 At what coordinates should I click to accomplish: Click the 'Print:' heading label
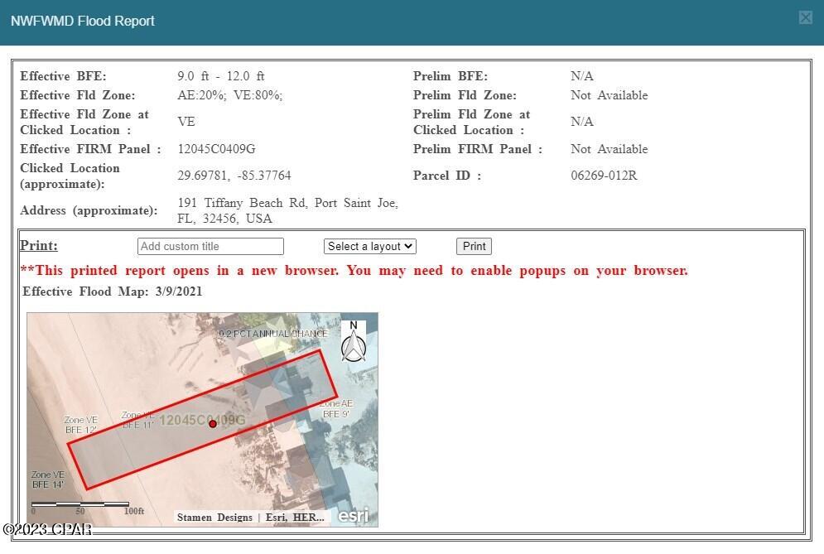[39, 246]
